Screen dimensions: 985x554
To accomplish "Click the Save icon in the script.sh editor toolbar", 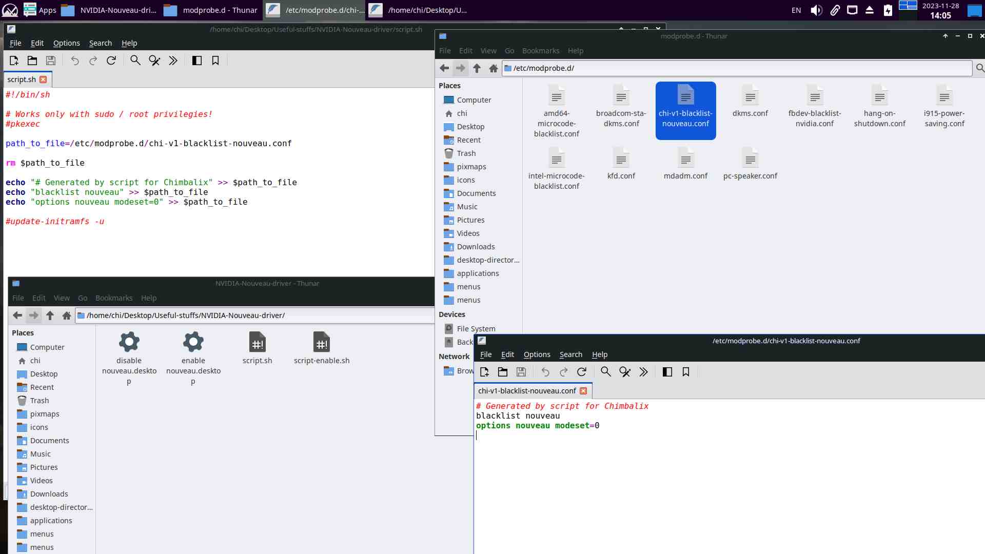I will click(x=51, y=61).
